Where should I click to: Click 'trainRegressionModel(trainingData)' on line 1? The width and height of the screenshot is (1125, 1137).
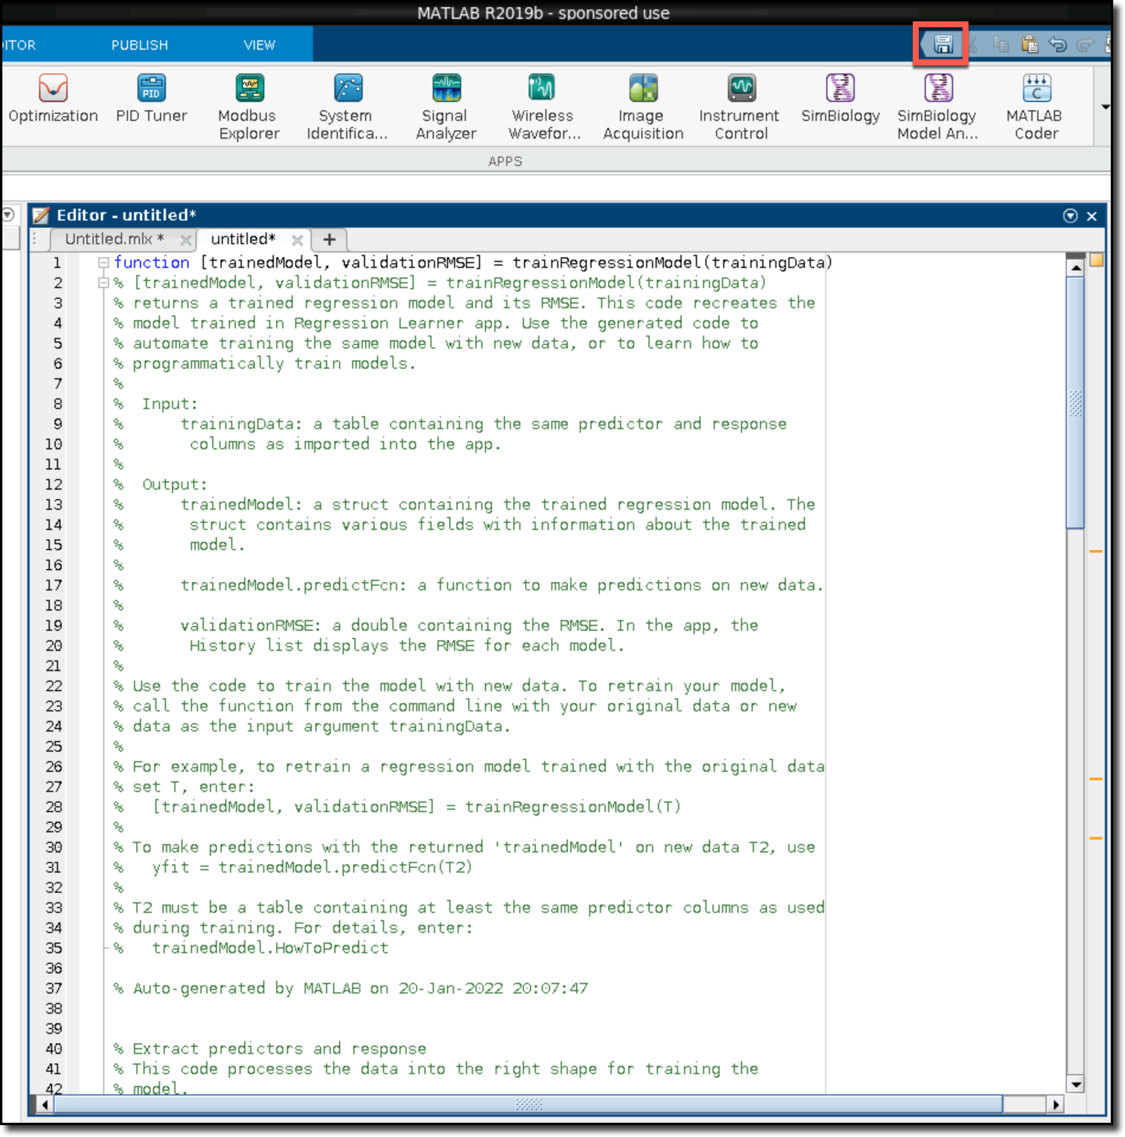673,262
